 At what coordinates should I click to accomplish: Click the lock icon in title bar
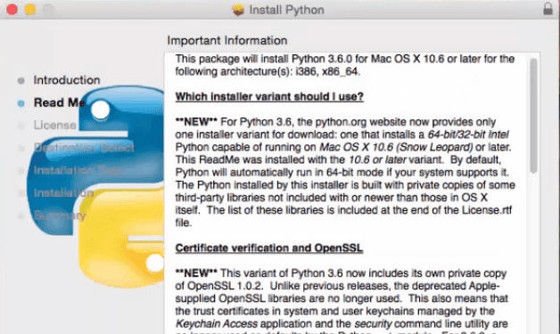tap(548, 9)
